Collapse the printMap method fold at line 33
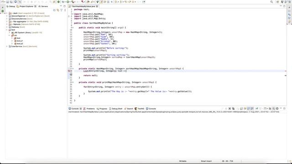 point(73,82)
